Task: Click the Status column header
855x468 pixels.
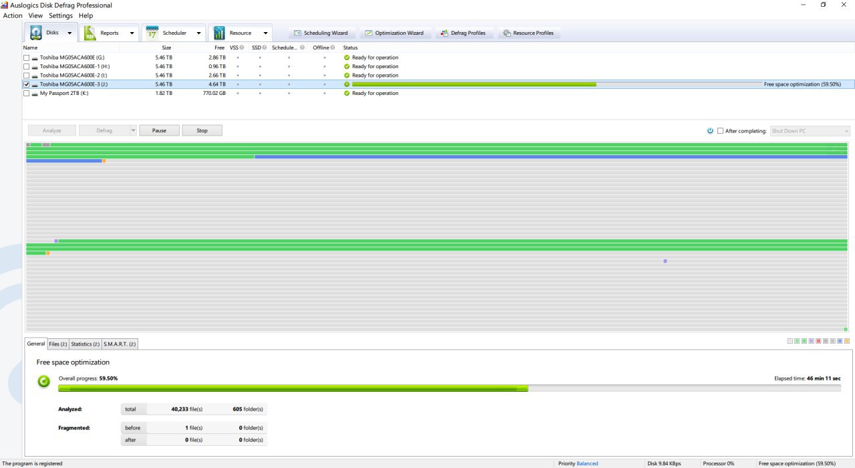Action: (351, 47)
